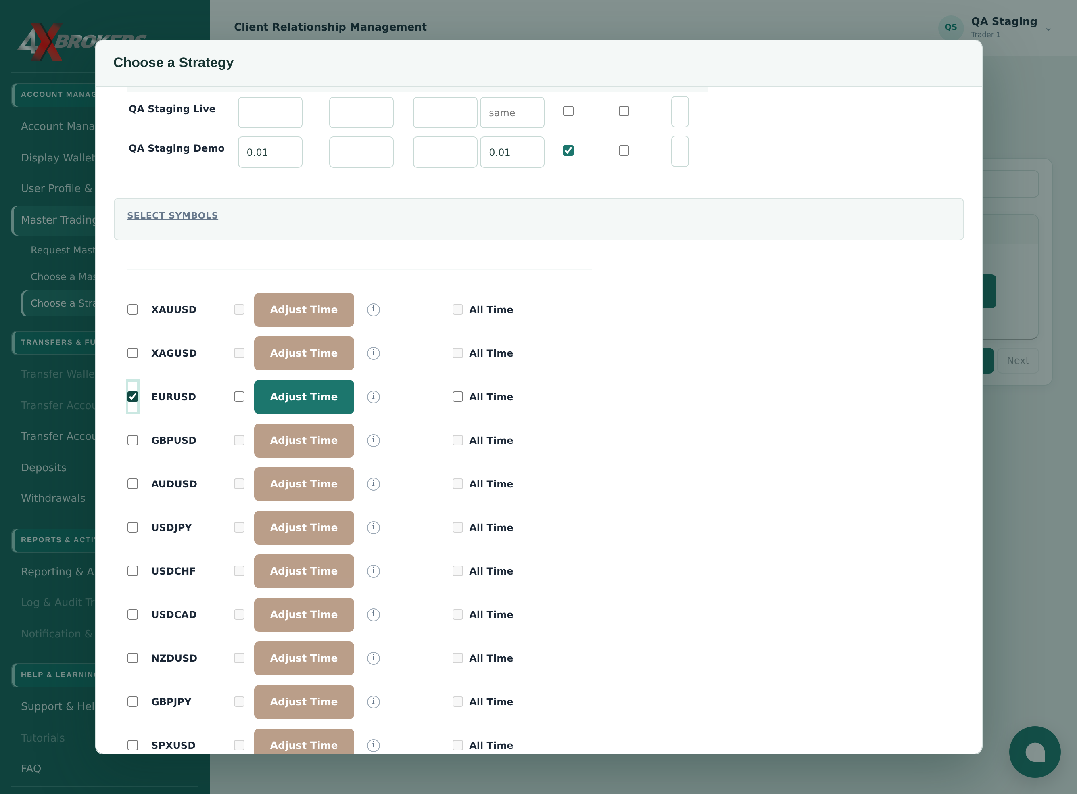Uncheck the EURUSD symbol checkbox
1077x794 pixels.
133,397
